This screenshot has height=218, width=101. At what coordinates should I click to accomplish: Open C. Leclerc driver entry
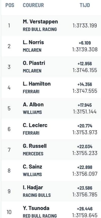[x=35, y=125]
